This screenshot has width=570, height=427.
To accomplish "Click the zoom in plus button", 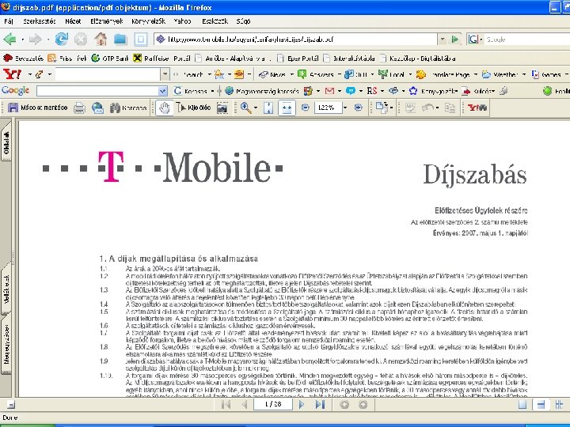I will tap(359, 108).
